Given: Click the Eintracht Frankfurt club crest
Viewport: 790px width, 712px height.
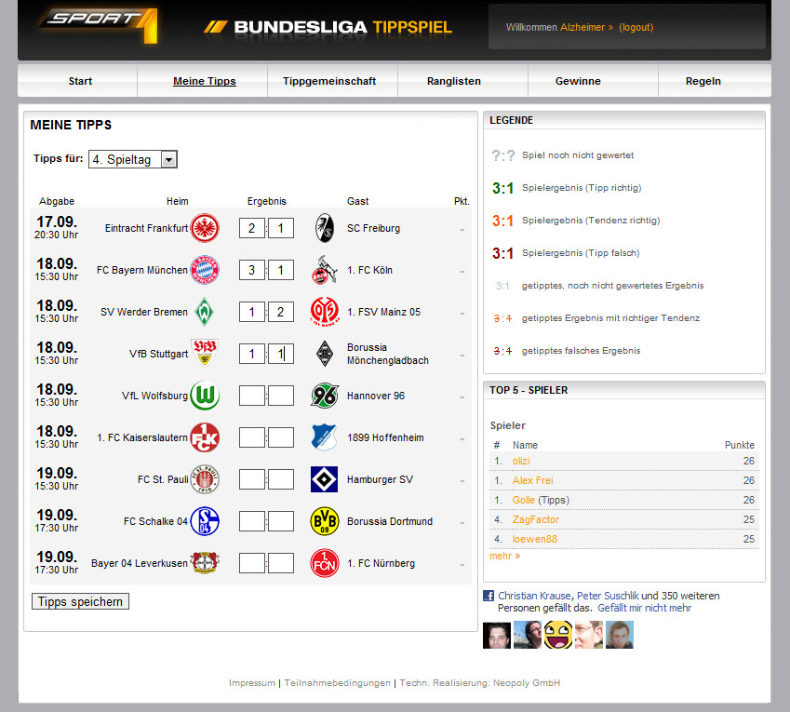Looking at the screenshot, I should click(x=205, y=228).
